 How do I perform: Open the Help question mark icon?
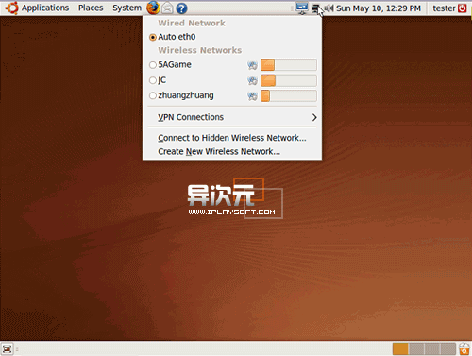pos(181,8)
